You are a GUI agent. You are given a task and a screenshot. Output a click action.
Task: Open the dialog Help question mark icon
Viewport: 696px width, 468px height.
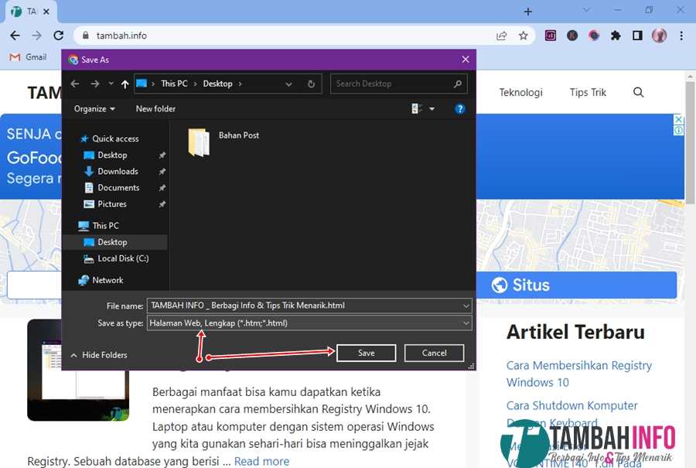pyautogui.click(x=460, y=109)
